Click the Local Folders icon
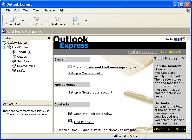 [x=9, y=47]
